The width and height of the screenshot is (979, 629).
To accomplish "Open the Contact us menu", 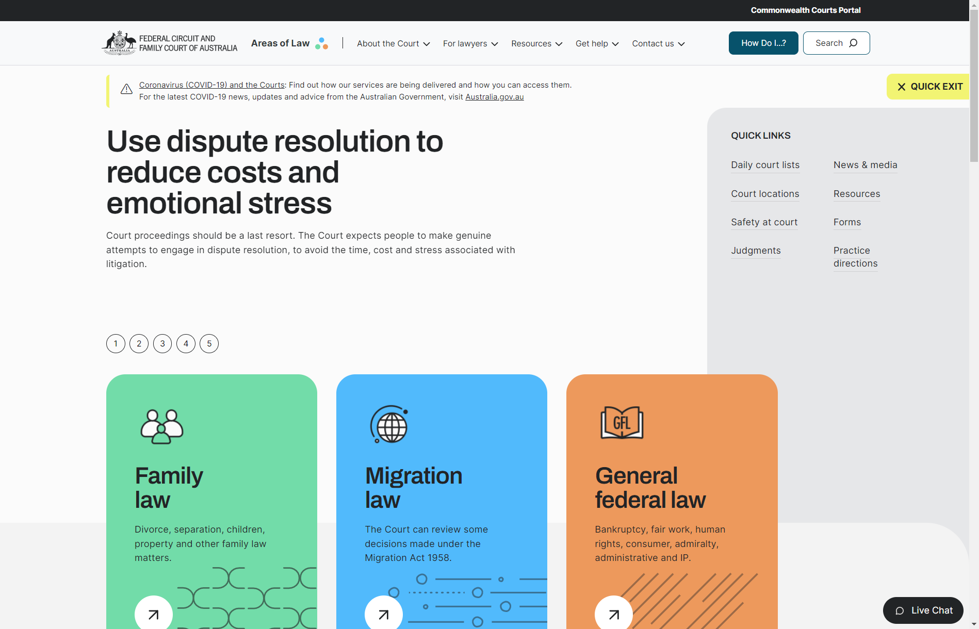I will (658, 44).
